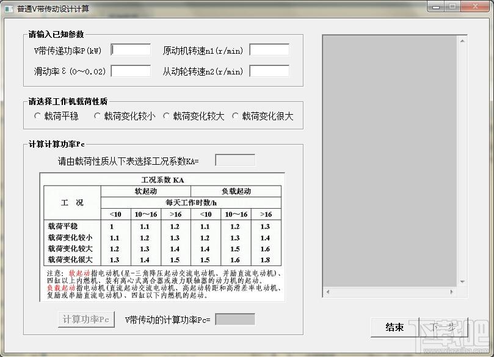
Task: Click the table title 工况系数 KA
Action: 162,180
